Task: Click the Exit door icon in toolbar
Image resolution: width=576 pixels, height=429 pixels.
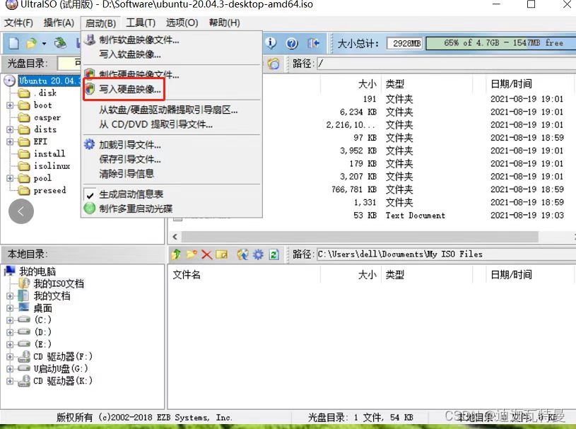Action: pyautogui.click(x=313, y=43)
